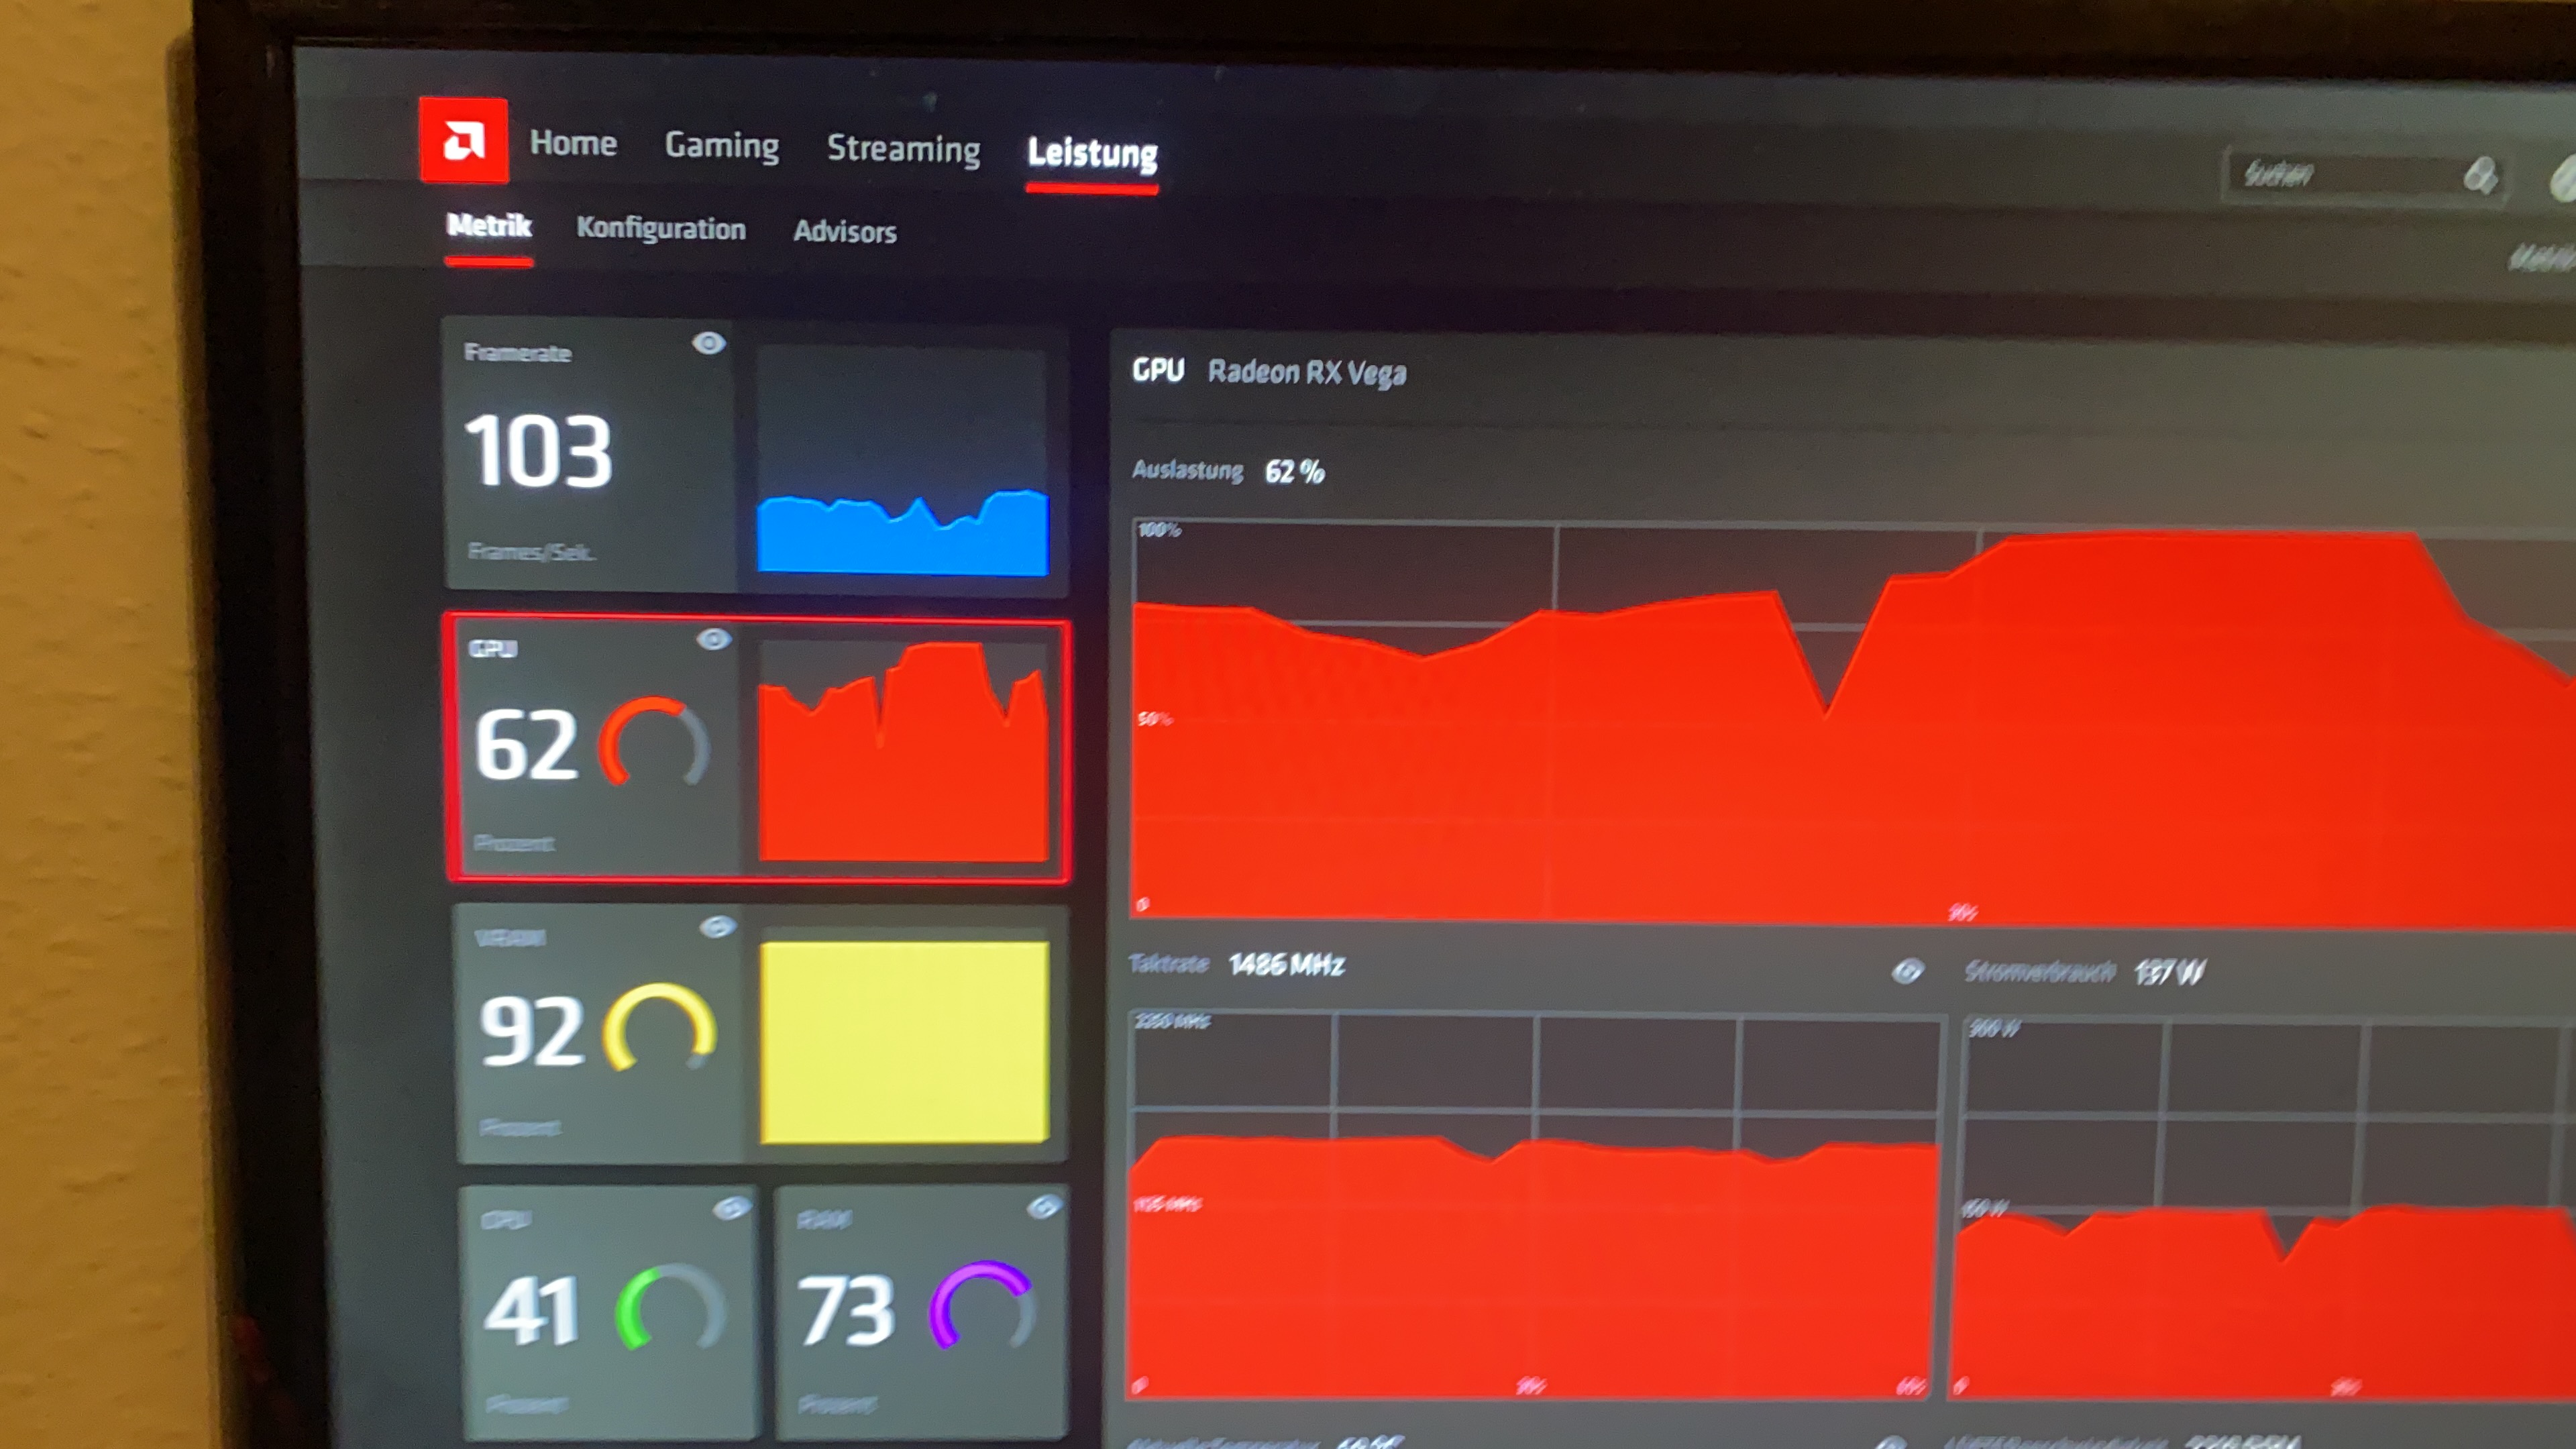2576x1449 pixels.
Task: Open the Streaming tab
Action: coord(903,149)
